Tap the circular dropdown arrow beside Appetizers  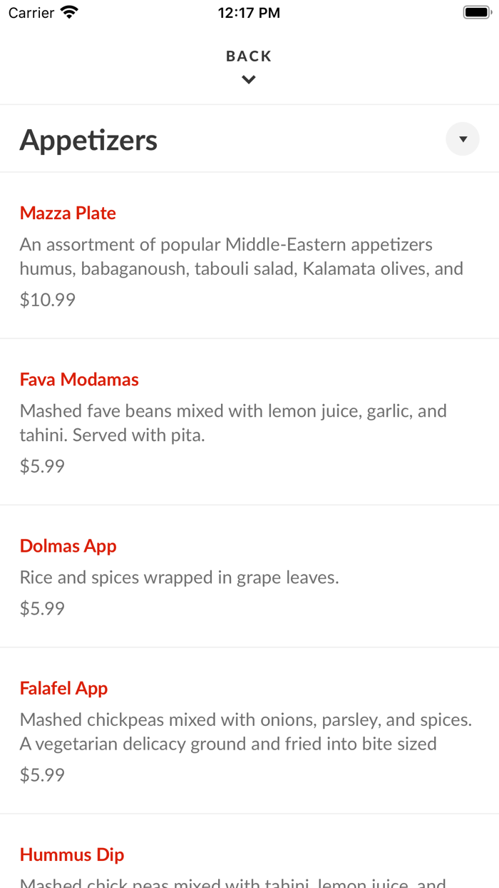(x=462, y=138)
